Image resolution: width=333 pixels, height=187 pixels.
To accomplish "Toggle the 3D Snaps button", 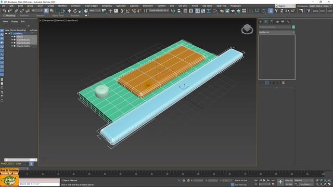I will 122,11.
